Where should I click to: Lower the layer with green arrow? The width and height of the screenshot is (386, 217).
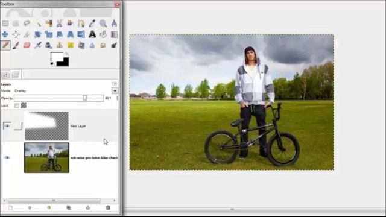(49, 208)
